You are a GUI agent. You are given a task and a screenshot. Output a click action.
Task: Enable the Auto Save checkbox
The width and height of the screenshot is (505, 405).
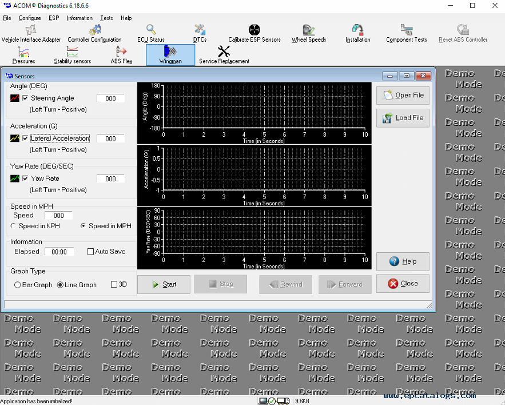click(x=90, y=252)
